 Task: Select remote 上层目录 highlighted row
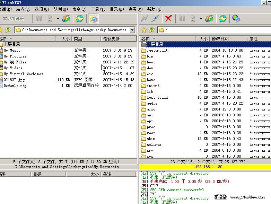[x=205, y=44]
